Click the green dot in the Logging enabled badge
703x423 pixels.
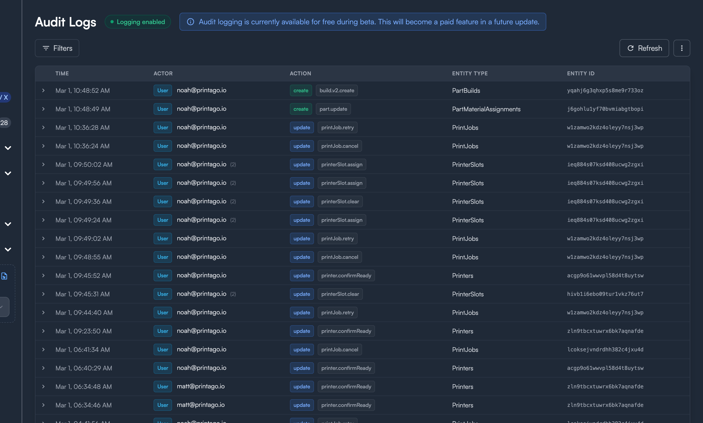112,21
